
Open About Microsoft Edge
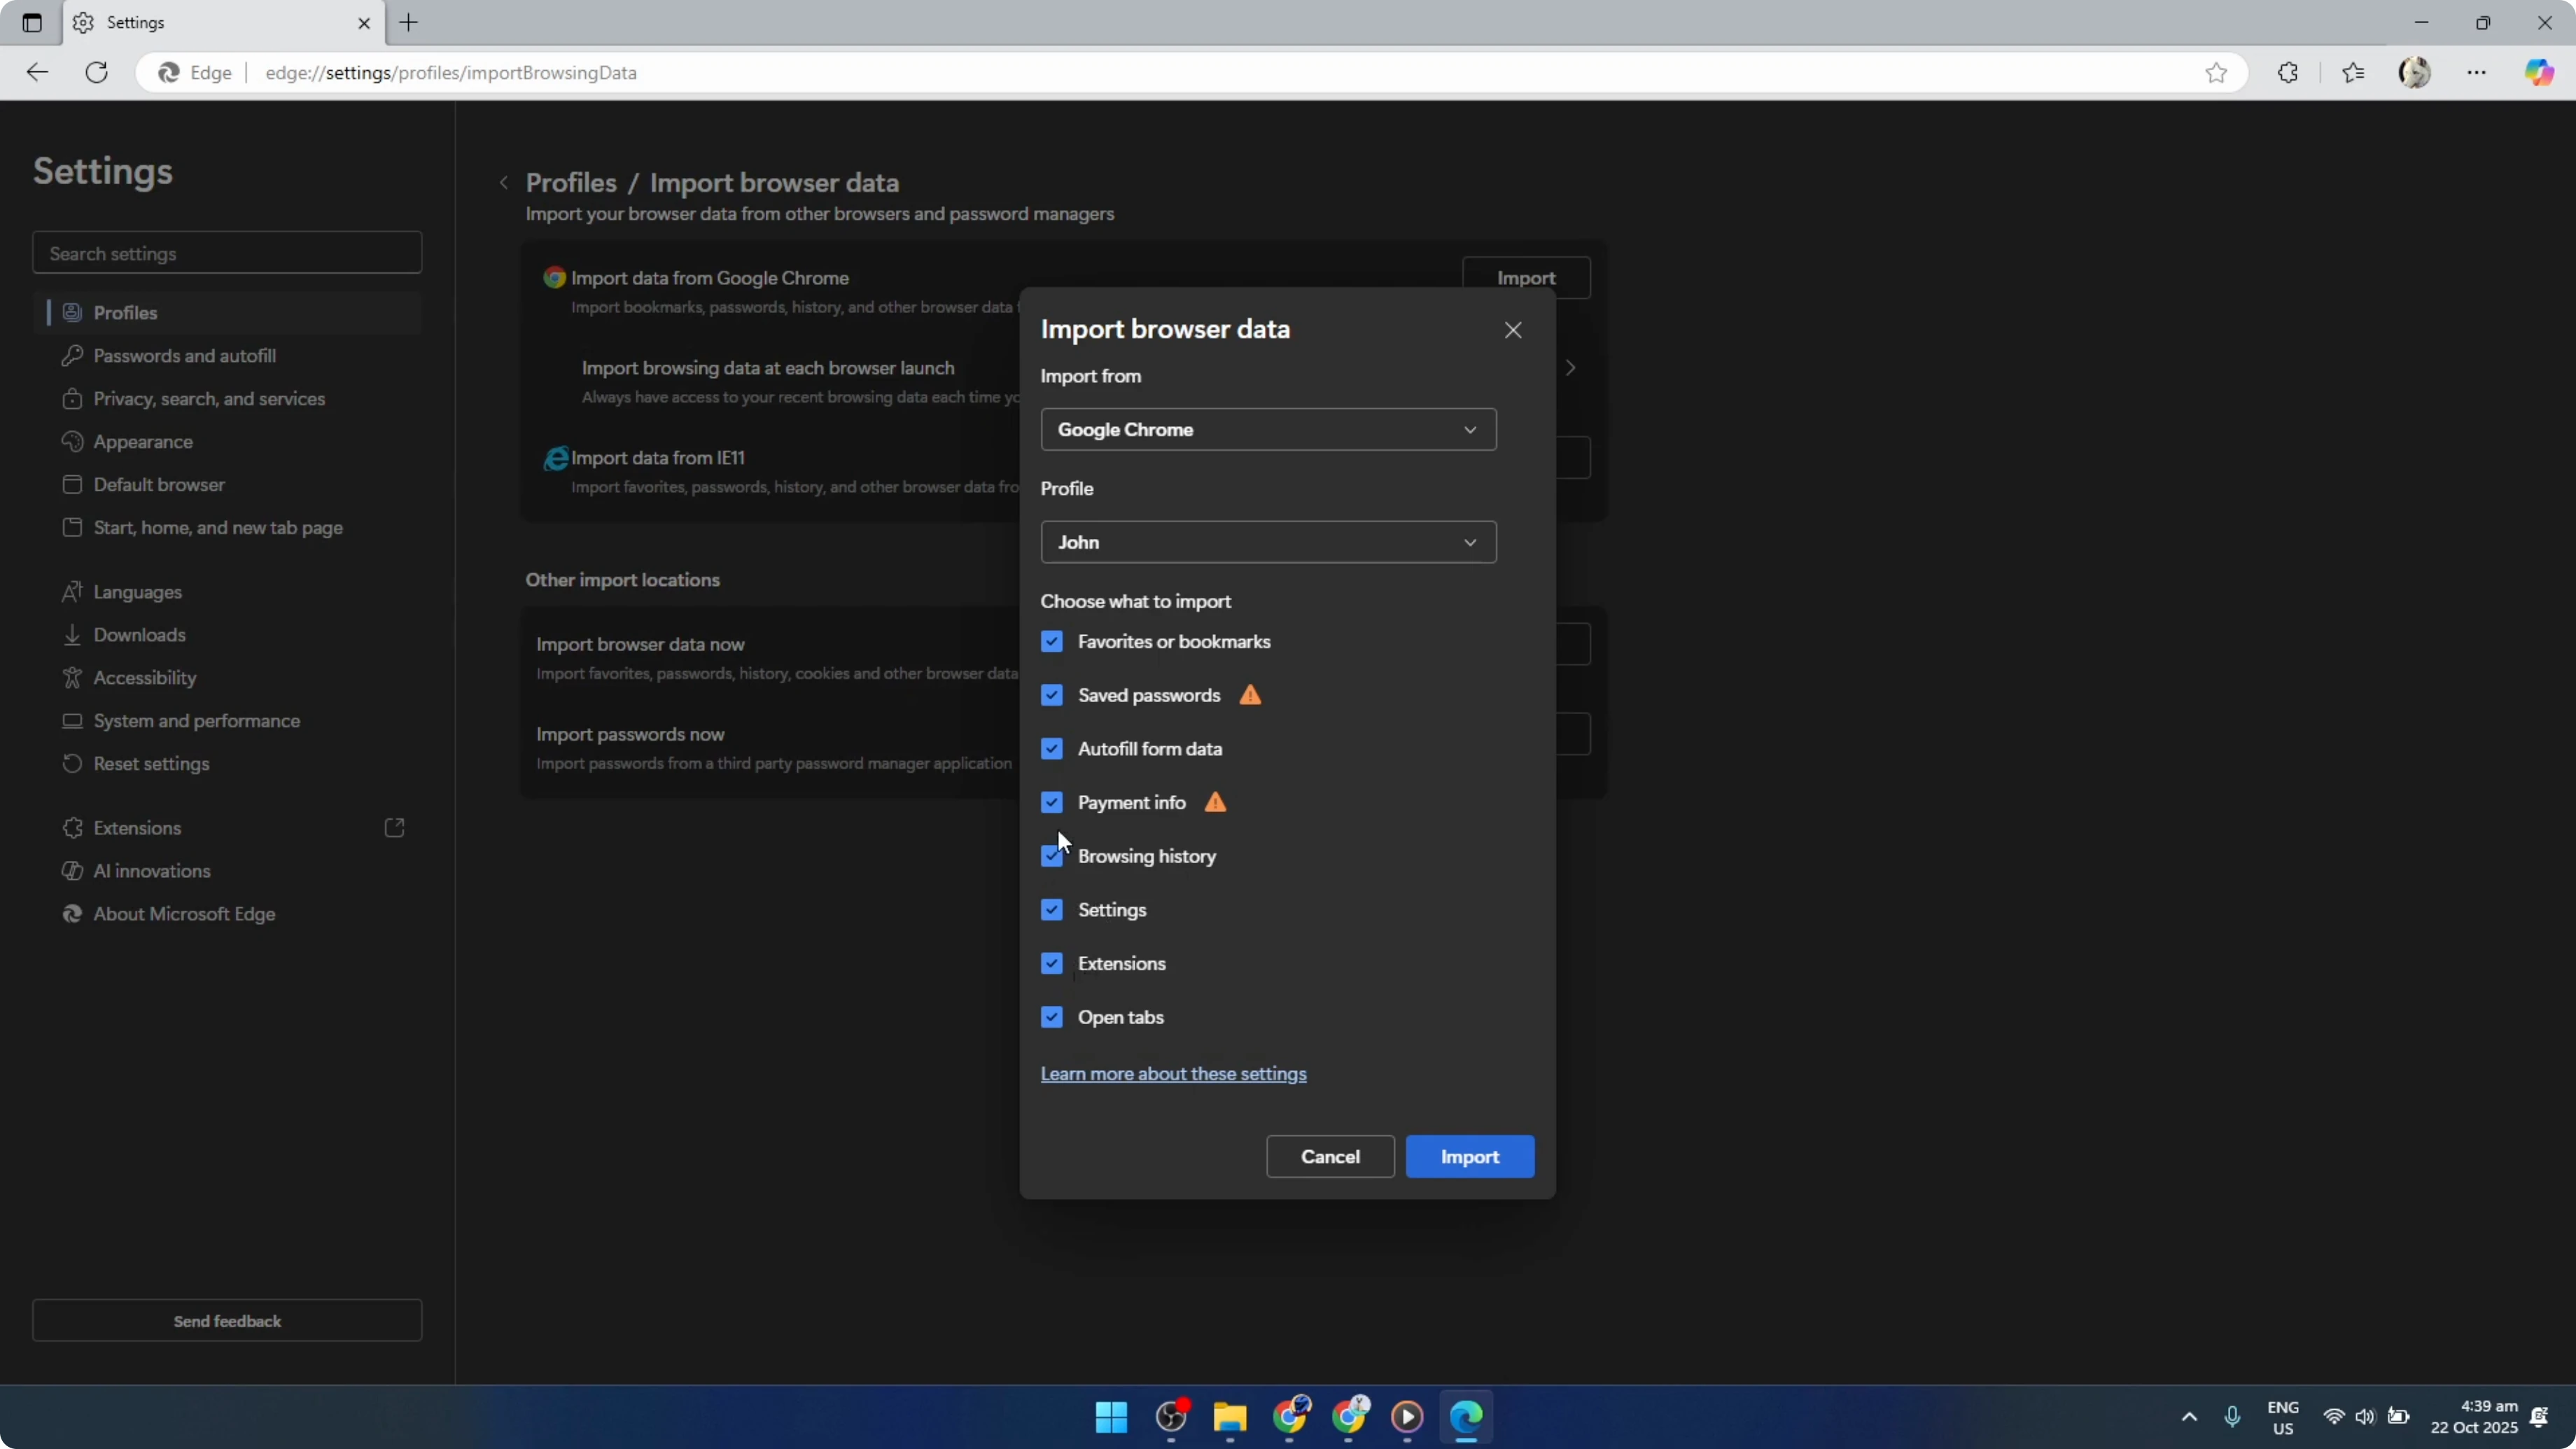(x=227, y=914)
